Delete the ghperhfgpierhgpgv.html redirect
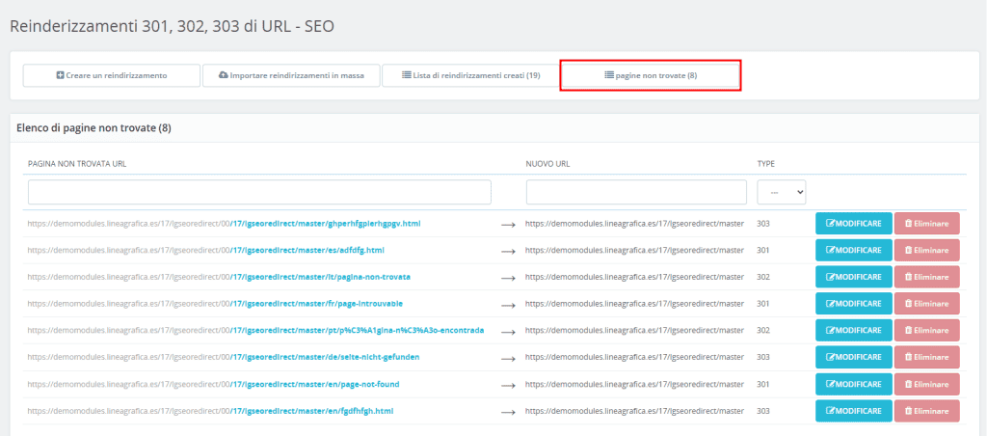The height and width of the screenshot is (436, 987). point(926,224)
